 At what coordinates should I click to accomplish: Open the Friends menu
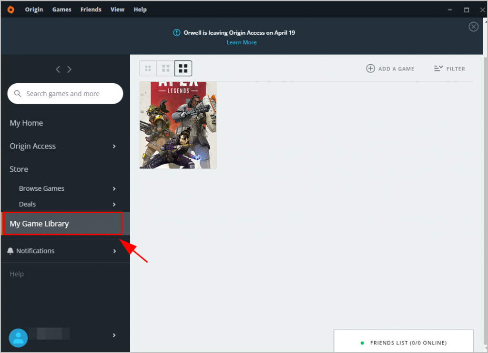(91, 10)
